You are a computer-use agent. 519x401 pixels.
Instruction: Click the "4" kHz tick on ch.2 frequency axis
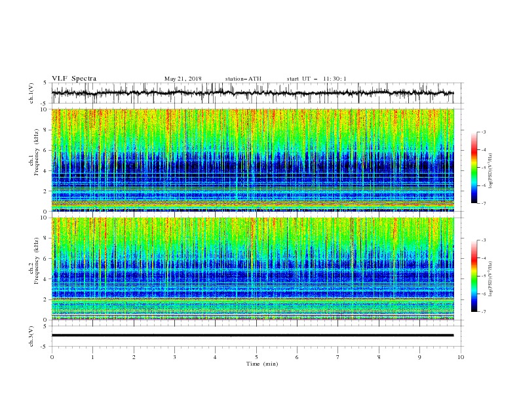click(46, 279)
